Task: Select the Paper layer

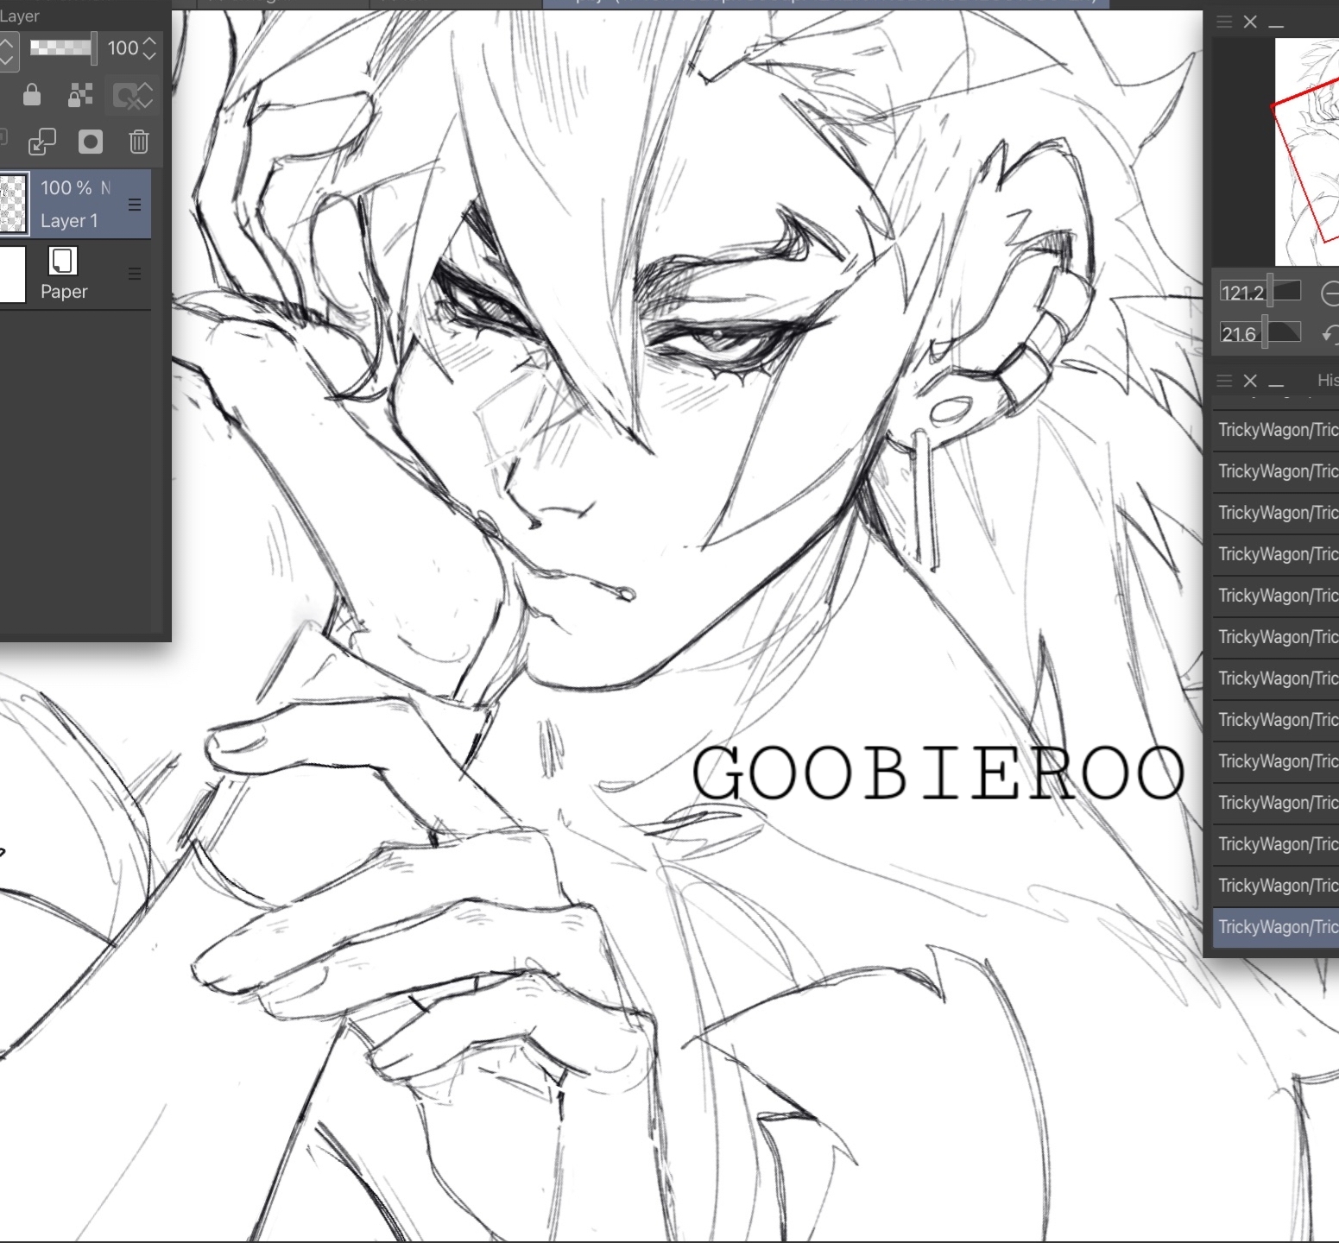Action: click(78, 274)
